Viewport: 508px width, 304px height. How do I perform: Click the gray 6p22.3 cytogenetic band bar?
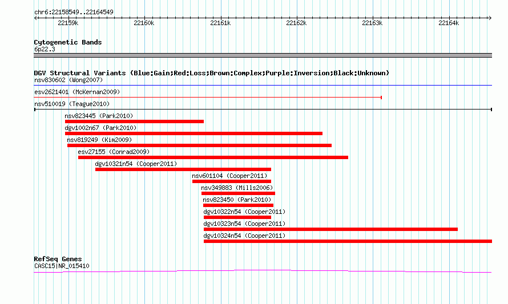[x=263, y=55]
